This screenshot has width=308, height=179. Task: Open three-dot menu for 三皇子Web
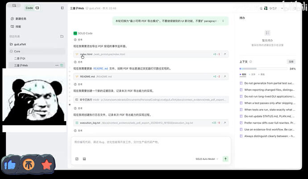[57, 65]
